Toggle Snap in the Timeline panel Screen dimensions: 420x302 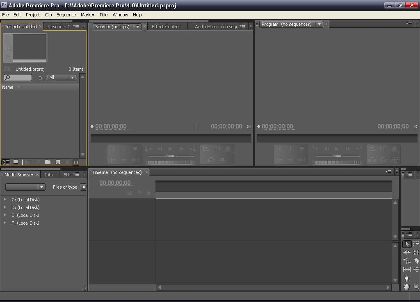[130, 193]
